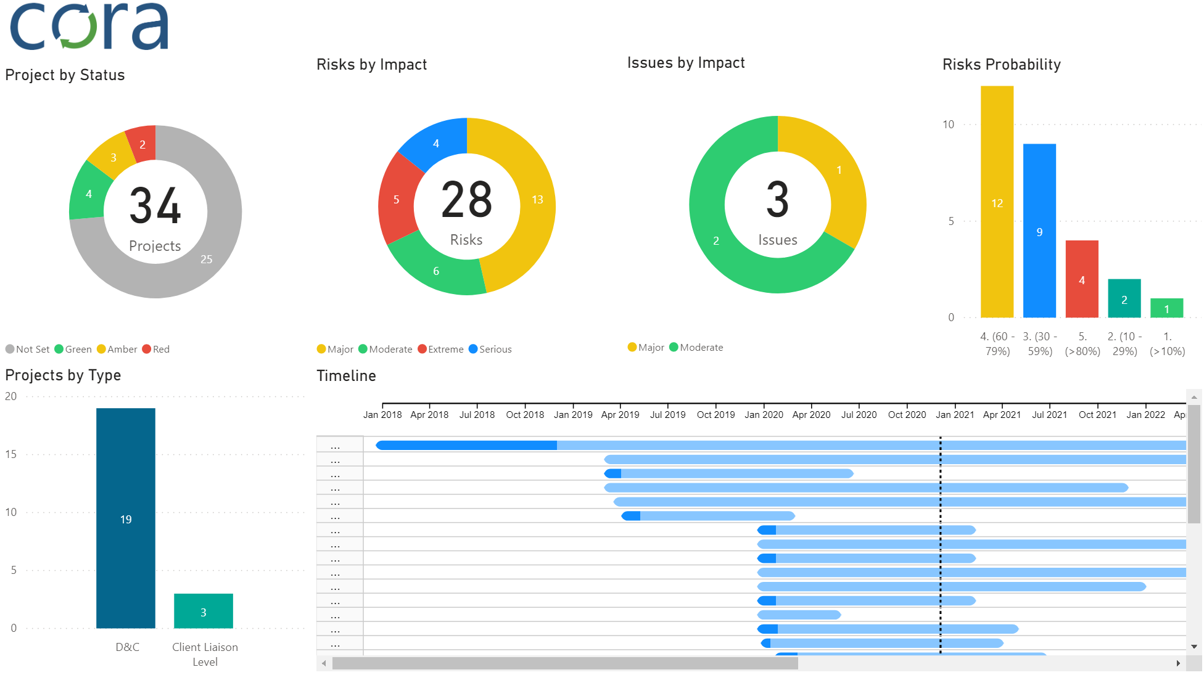
Task: Click the timeline scroll up arrow
Action: coord(1194,397)
